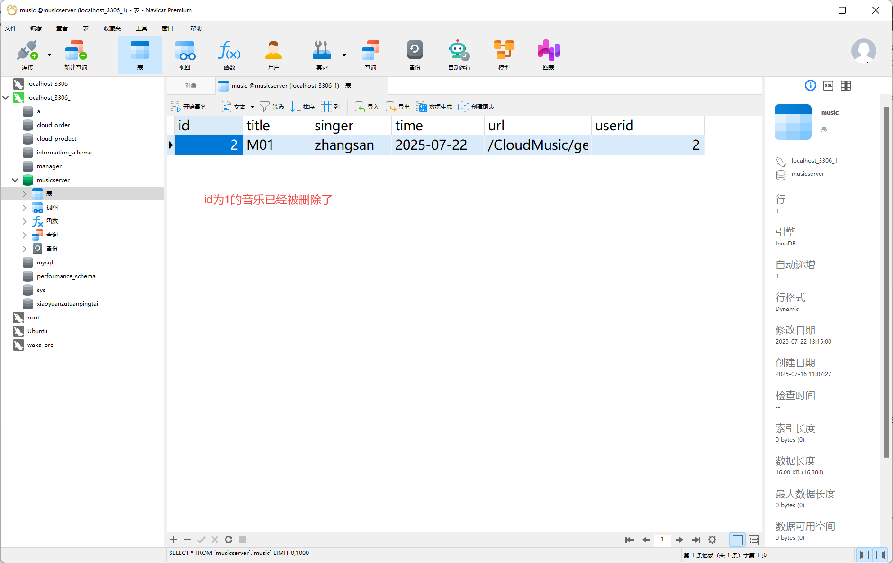893x563 pixels.
Task: Open the 其它 dropdown arrow
Action: pyautogui.click(x=344, y=55)
